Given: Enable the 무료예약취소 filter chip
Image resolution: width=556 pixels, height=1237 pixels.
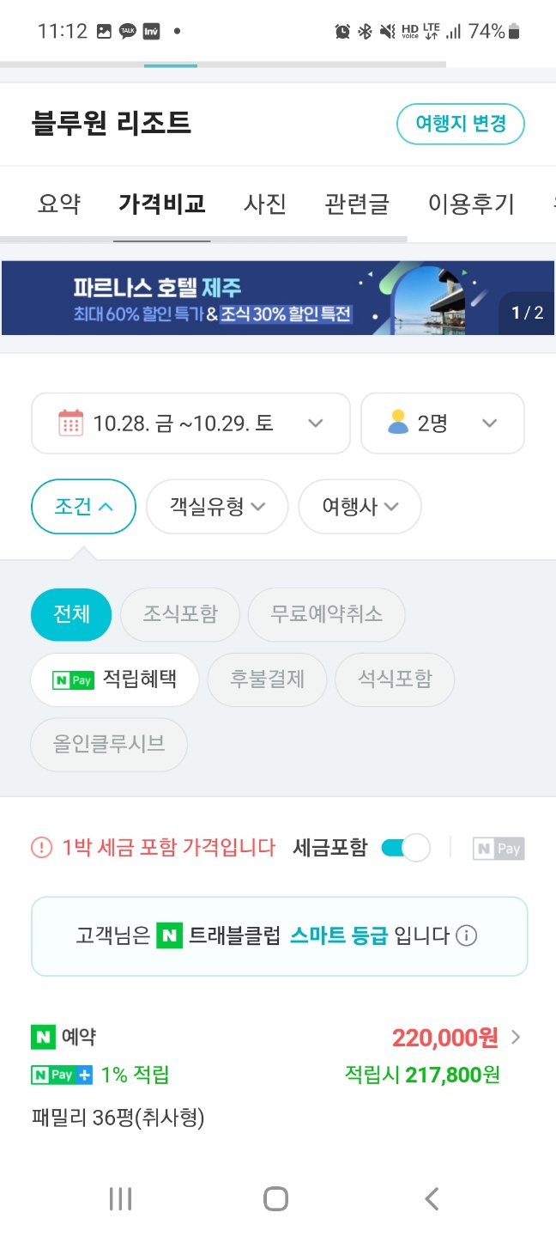Looking at the screenshot, I should tap(326, 614).
